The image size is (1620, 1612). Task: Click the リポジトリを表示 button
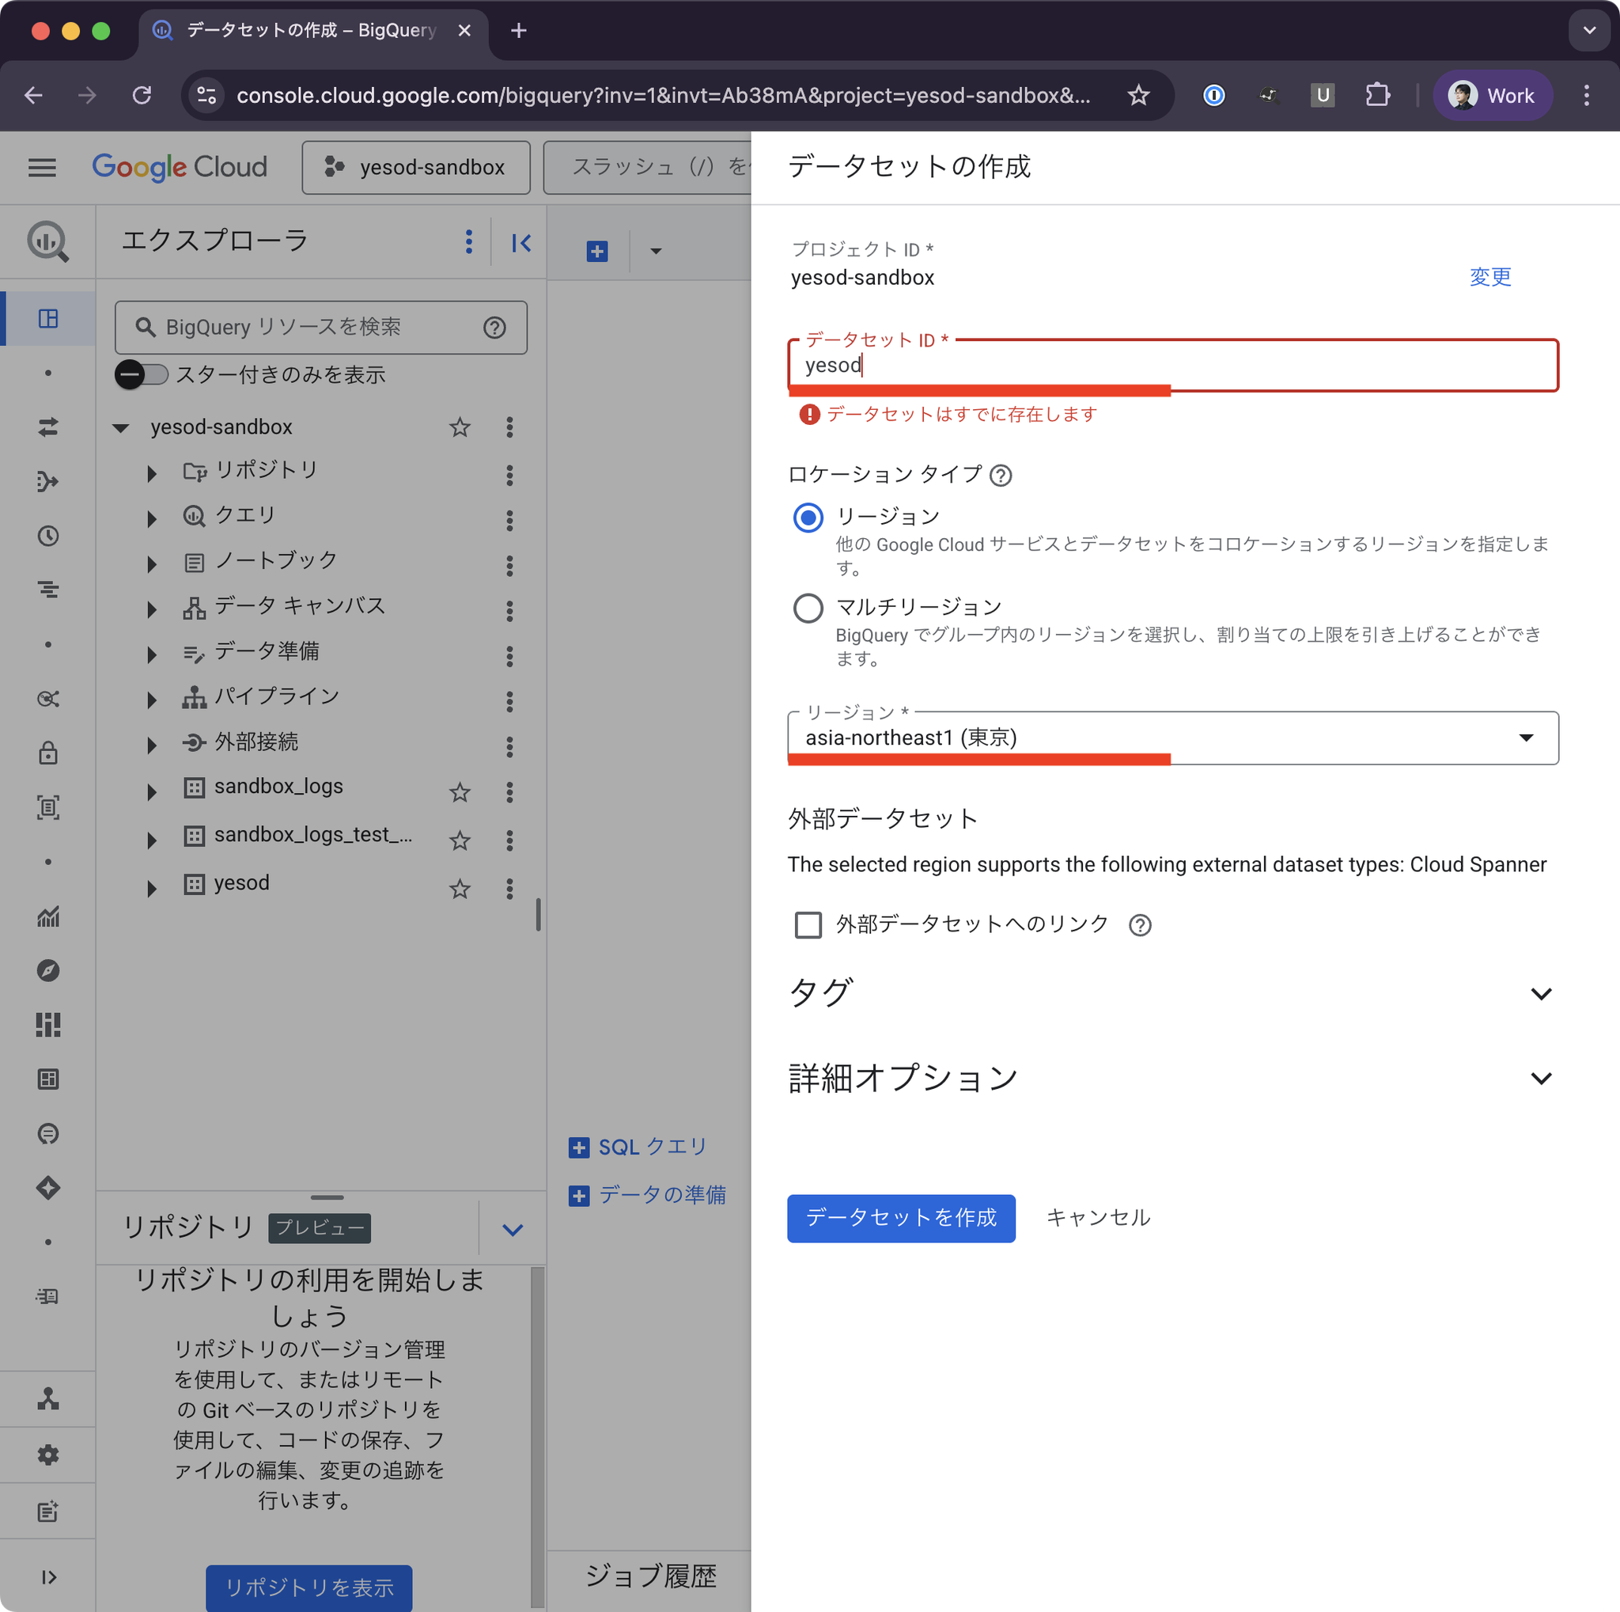coord(308,1587)
